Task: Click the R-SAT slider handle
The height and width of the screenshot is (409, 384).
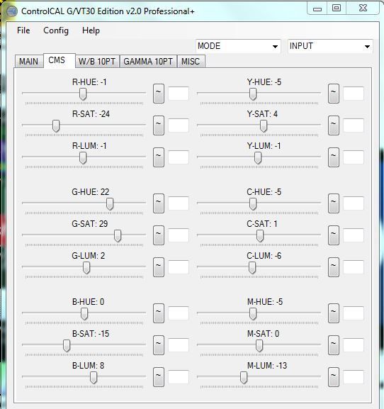Action: coord(56,126)
